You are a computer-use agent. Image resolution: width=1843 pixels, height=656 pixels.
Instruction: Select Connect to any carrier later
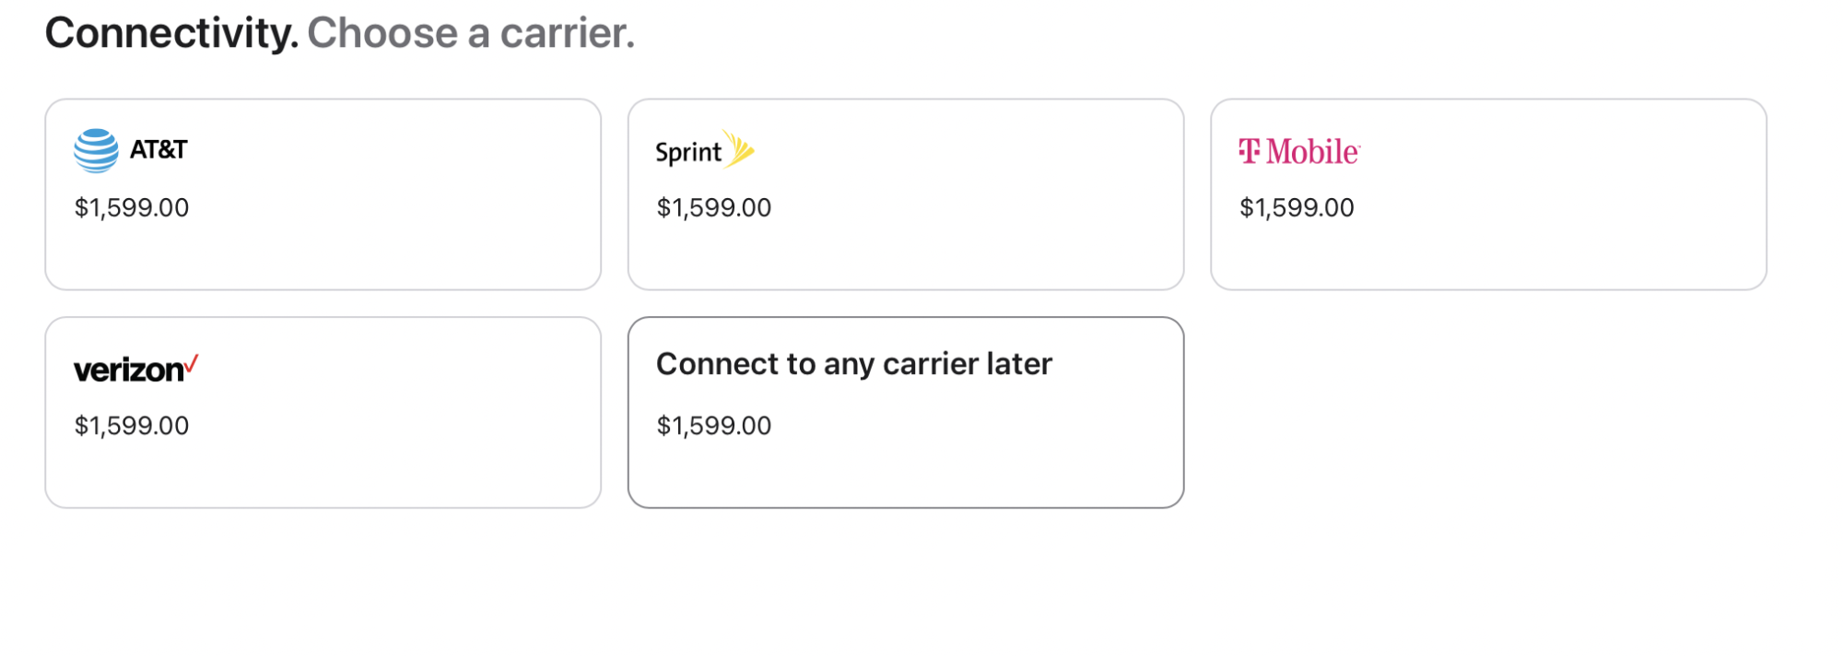(x=906, y=413)
